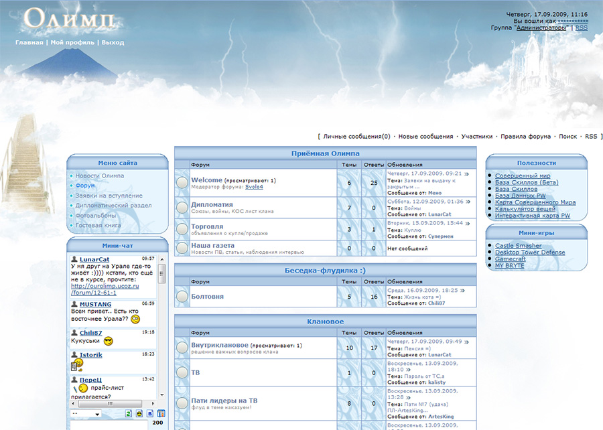Open Личные сообщения(0) link
Image resolution: width=603 pixels, height=430 pixels.
coord(356,137)
